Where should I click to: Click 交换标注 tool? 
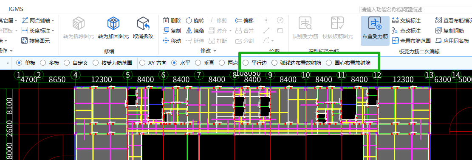point(407,20)
